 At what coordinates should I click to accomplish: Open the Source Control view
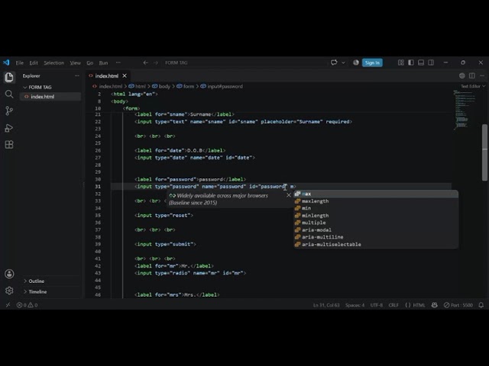pos(9,111)
